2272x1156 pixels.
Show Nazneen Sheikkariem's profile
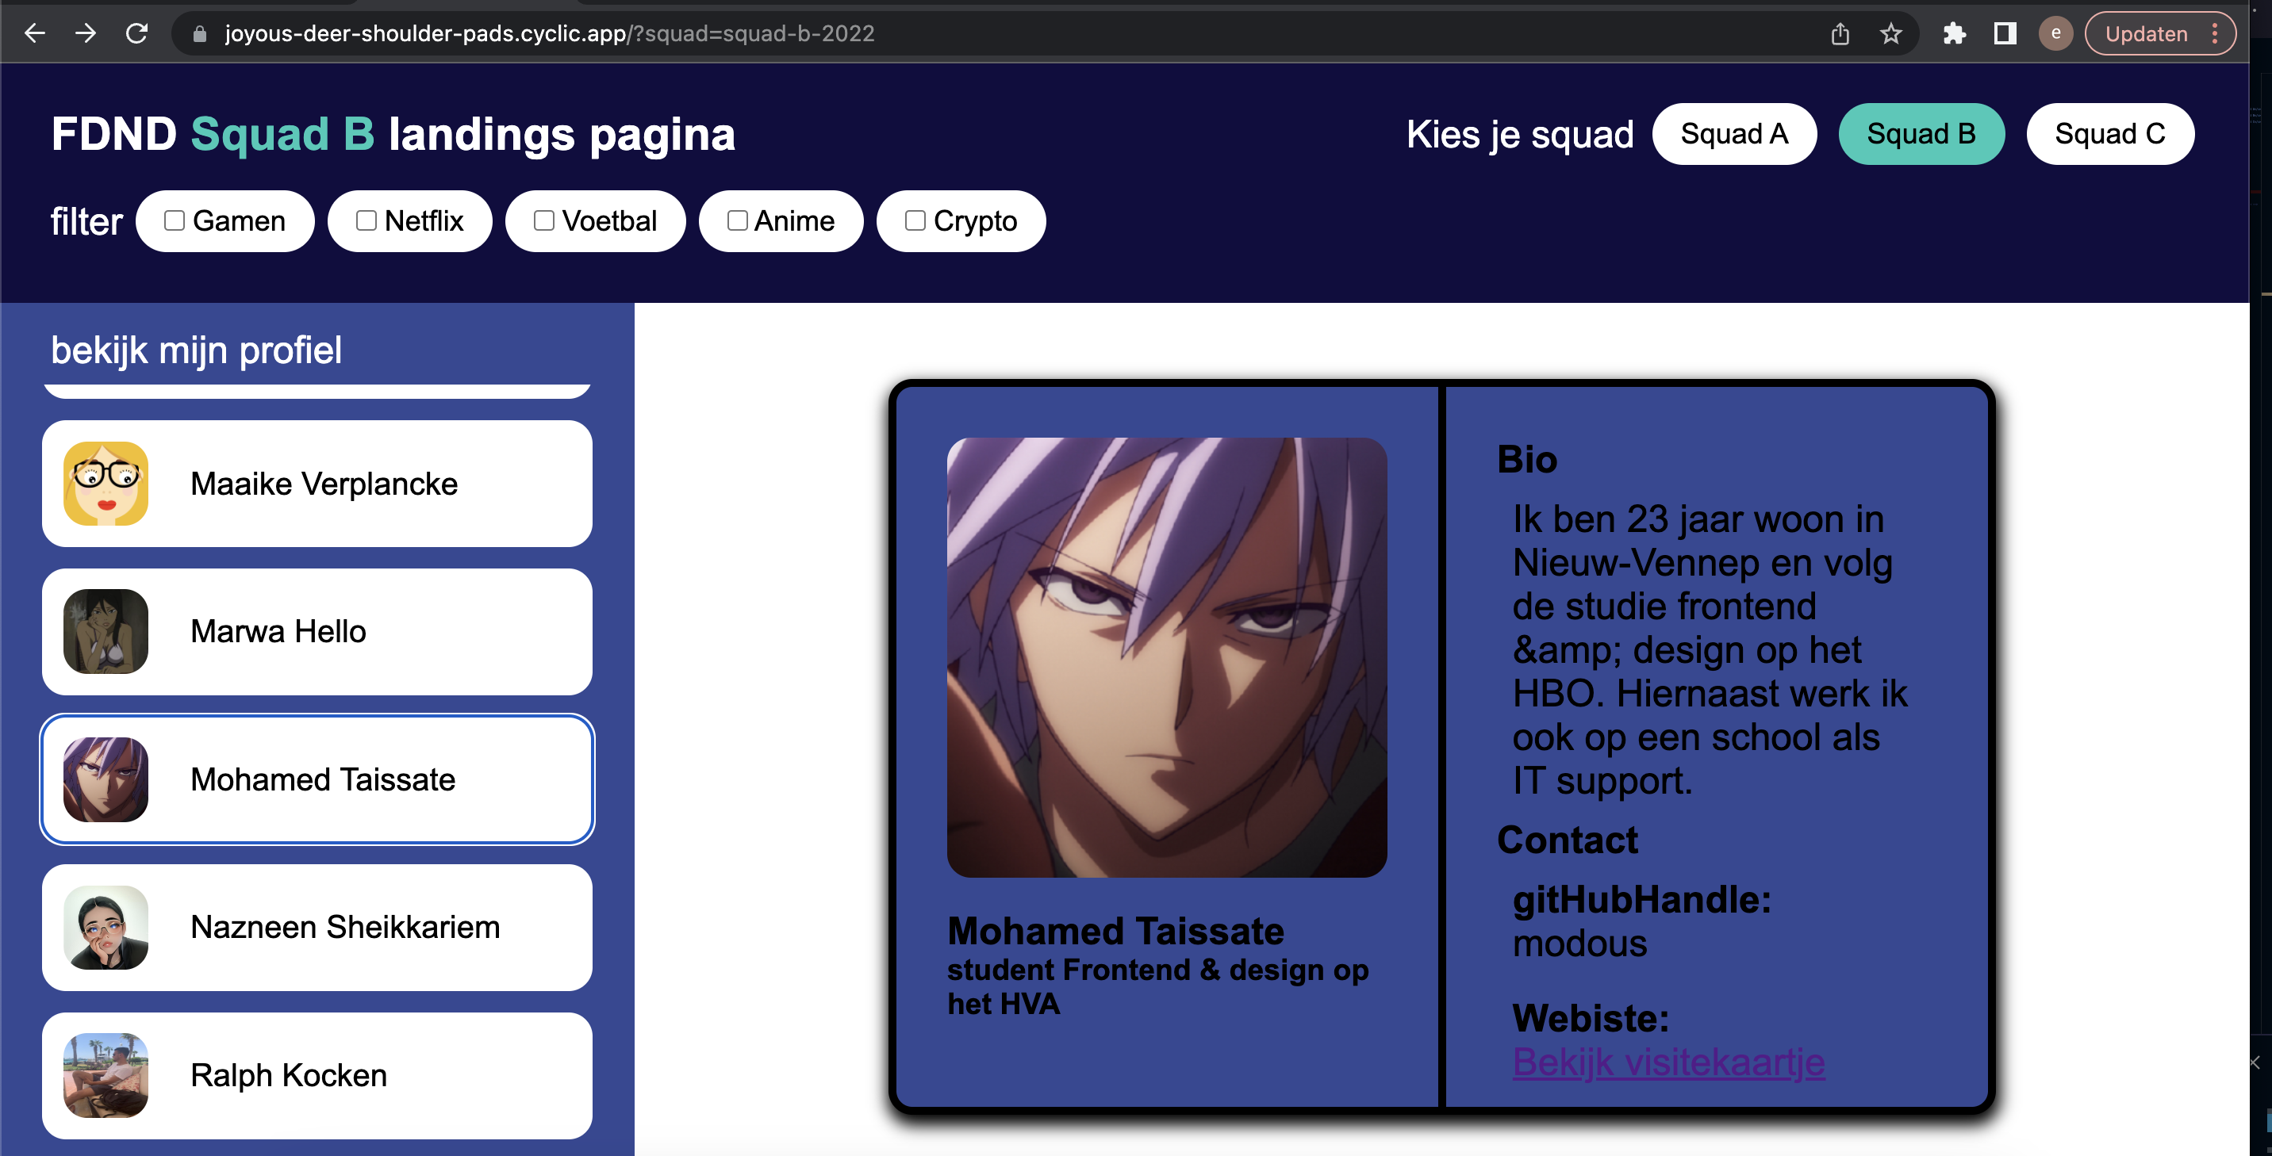317,928
